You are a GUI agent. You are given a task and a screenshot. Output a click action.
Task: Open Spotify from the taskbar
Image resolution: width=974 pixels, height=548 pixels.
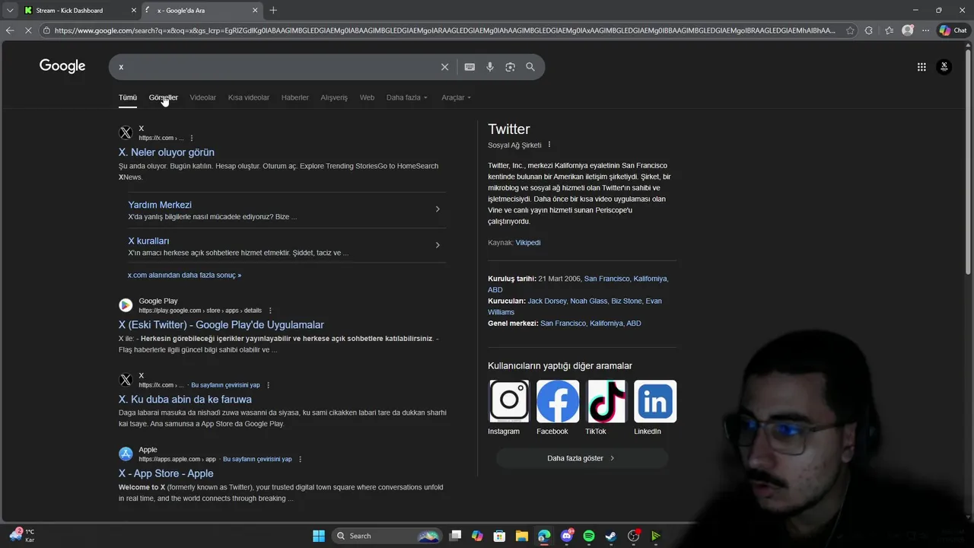pos(589,536)
